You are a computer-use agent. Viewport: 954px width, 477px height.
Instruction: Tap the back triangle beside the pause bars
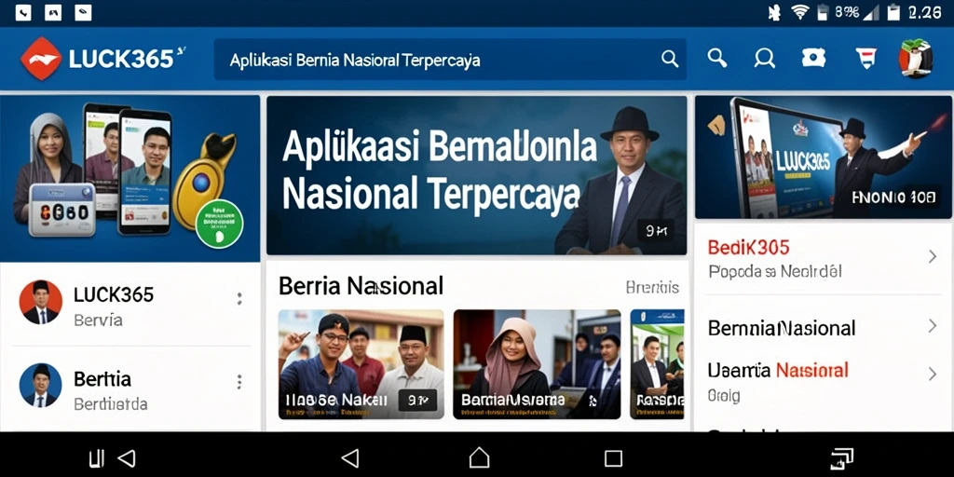pyautogui.click(x=126, y=458)
